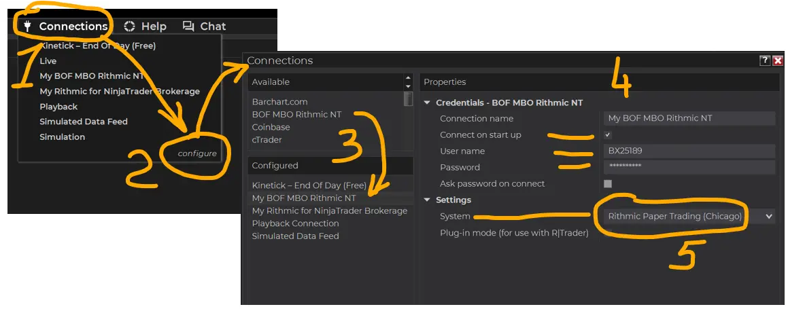Select Playback in Connections menu

[58, 107]
